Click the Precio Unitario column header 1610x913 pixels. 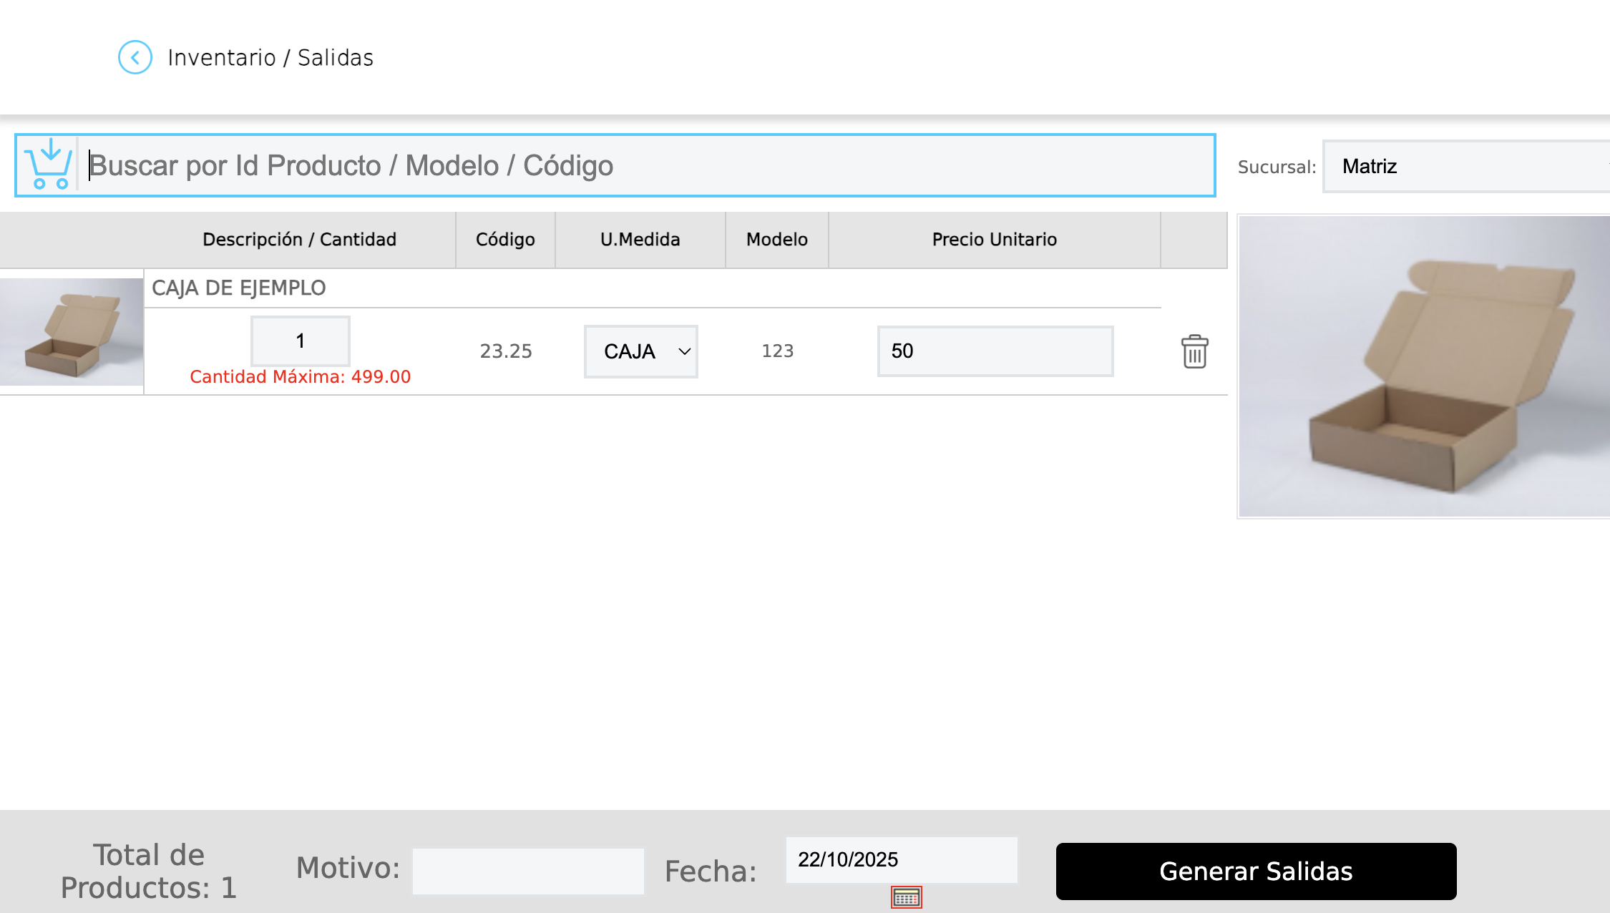(994, 240)
